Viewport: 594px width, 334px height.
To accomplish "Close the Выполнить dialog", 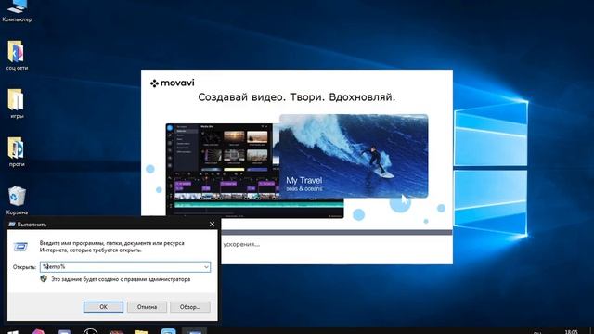I will (x=212, y=225).
